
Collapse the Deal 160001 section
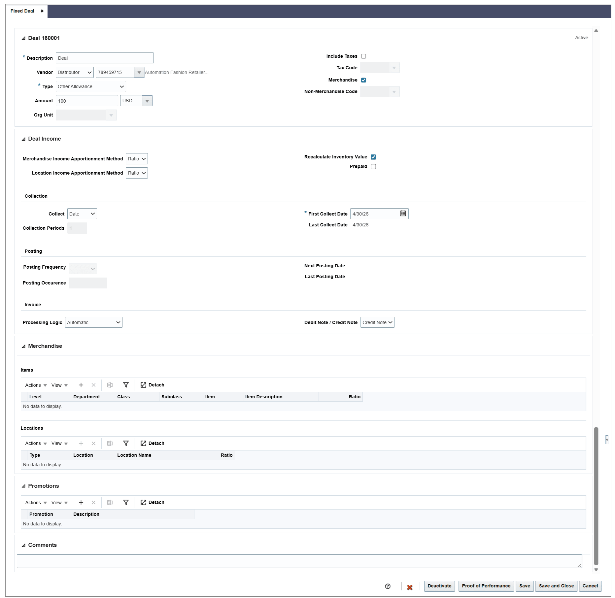click(x=23, y=38)
